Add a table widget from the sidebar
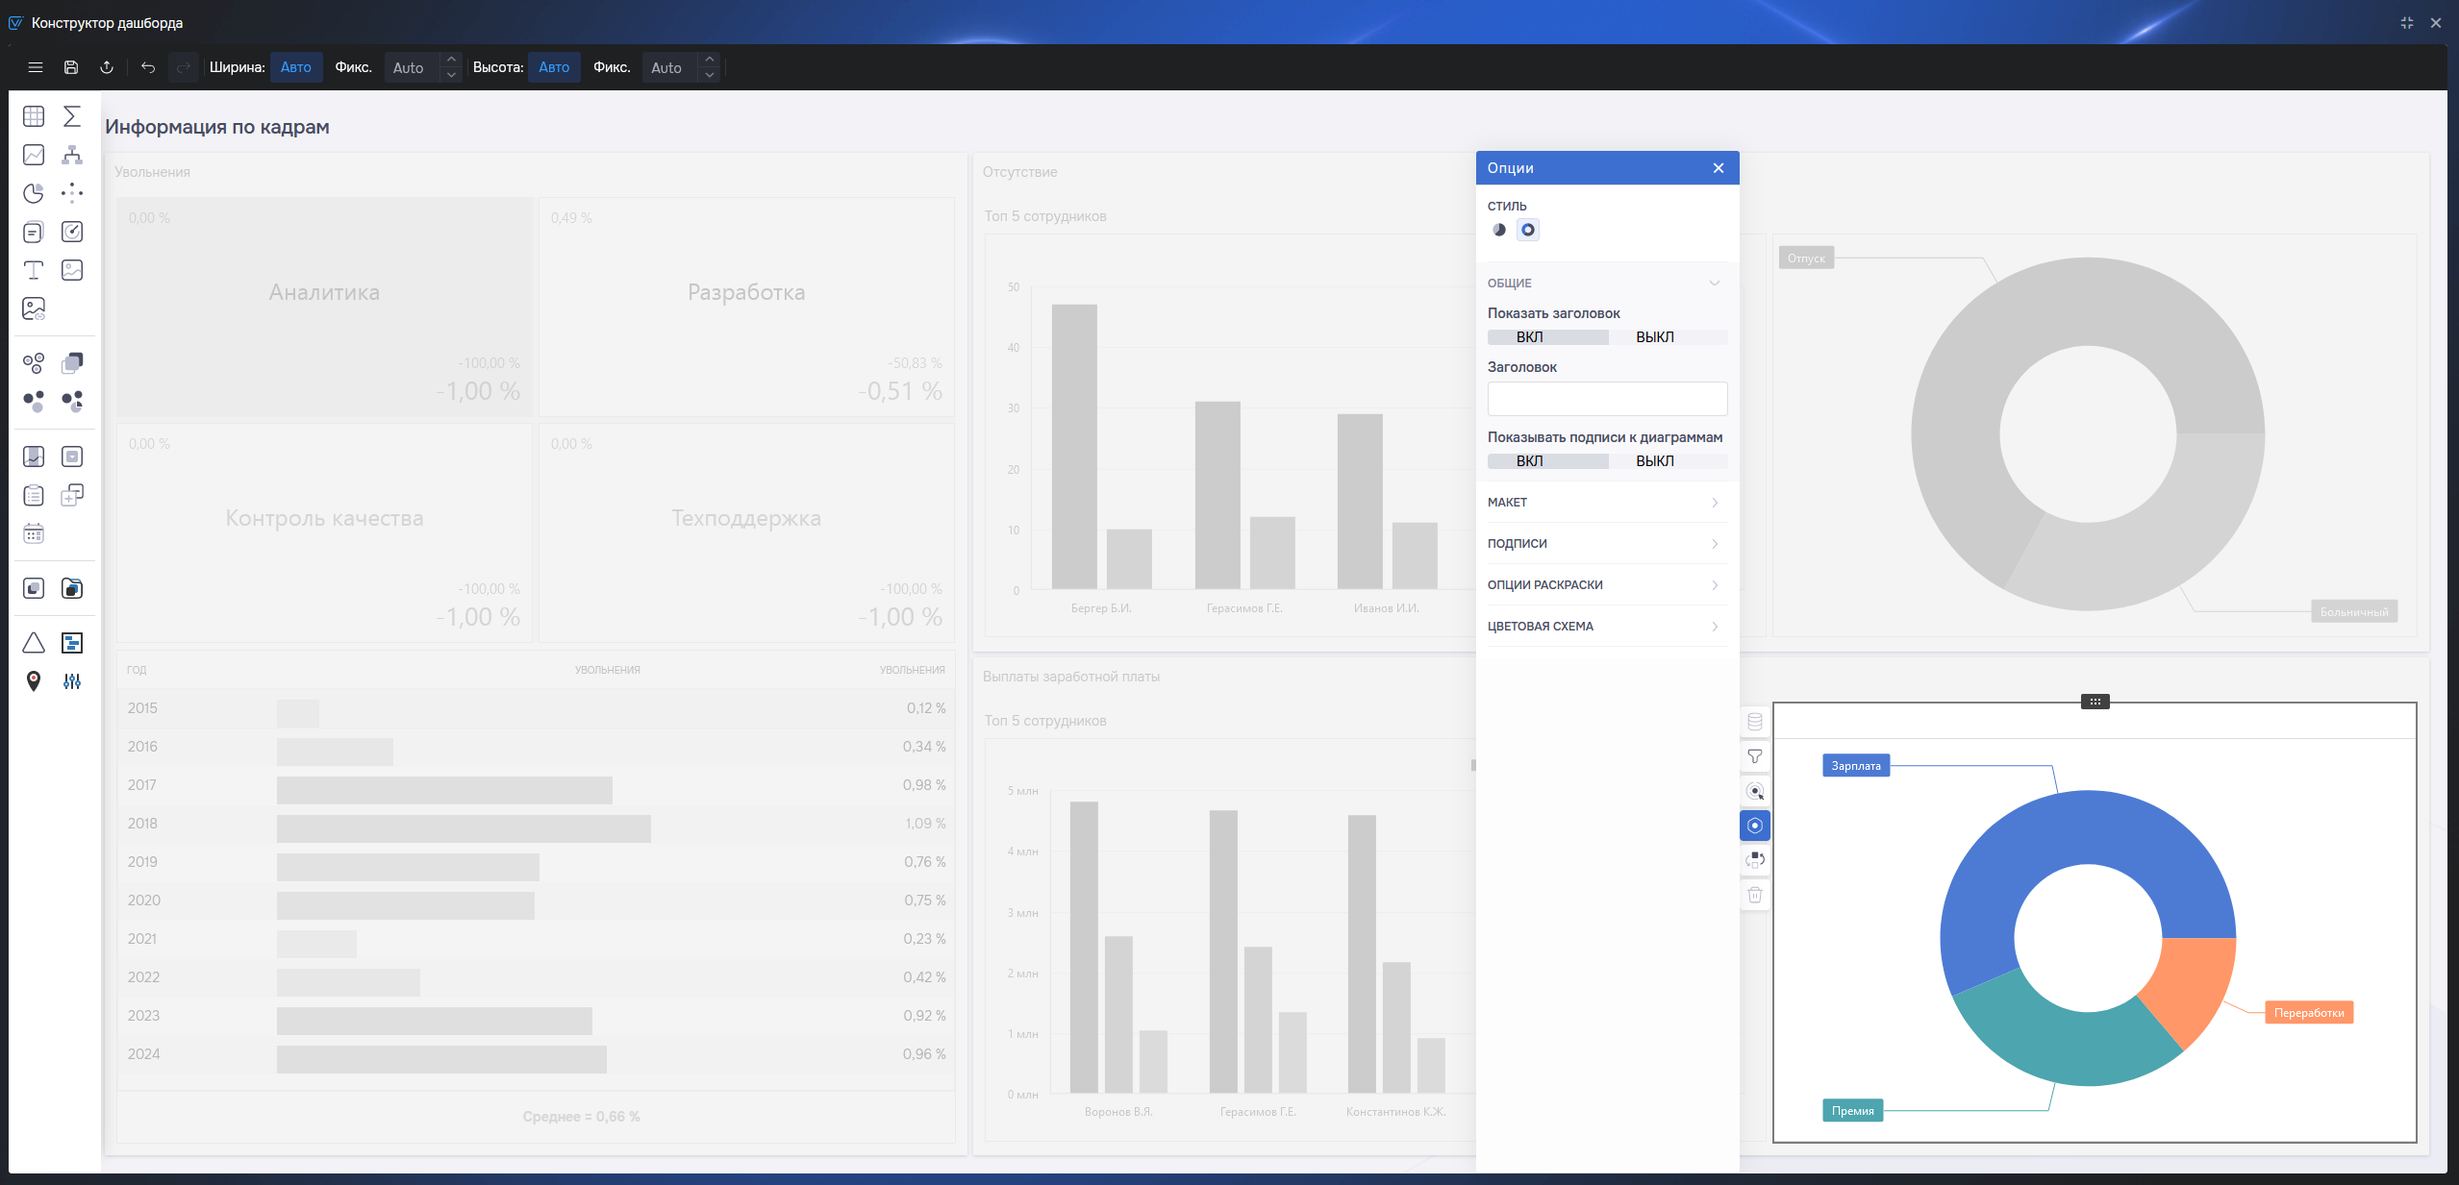This screenshot has width=2459, height=1185. (34, 116)
